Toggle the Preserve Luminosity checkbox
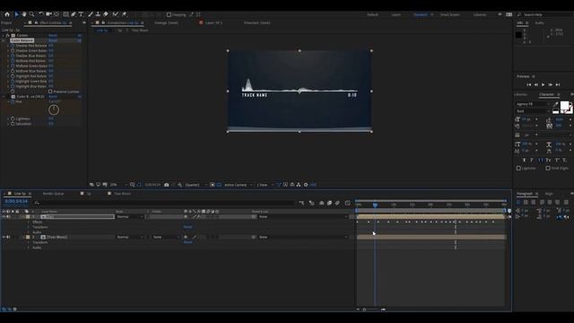 [50, 92]
